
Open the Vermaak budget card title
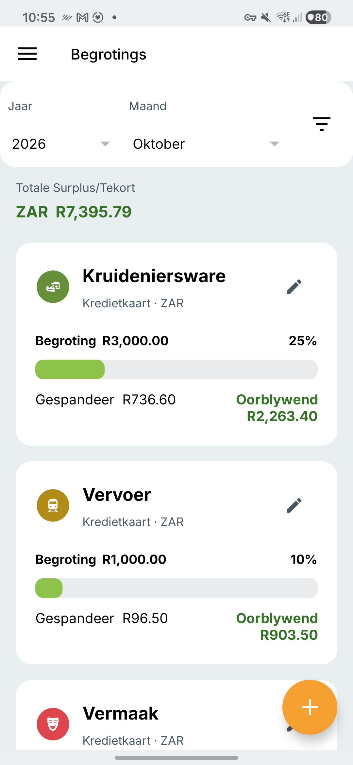[121, 713]
